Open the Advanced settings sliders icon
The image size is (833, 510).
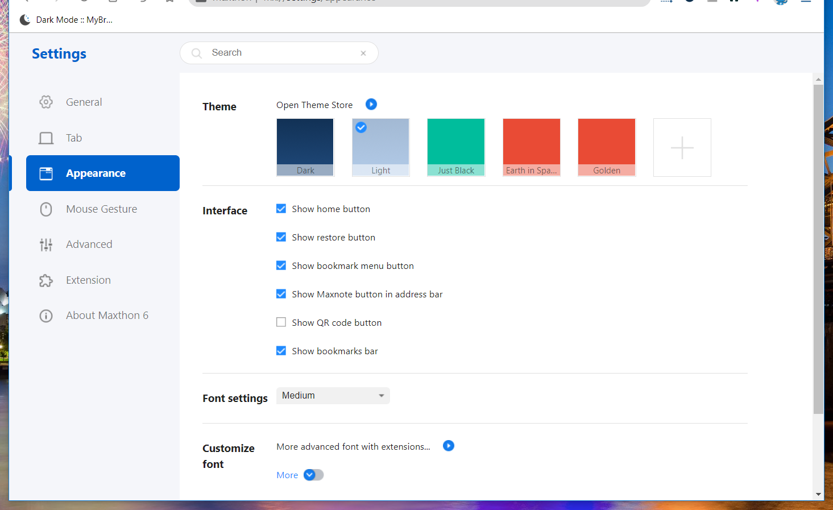click(45, 244)
